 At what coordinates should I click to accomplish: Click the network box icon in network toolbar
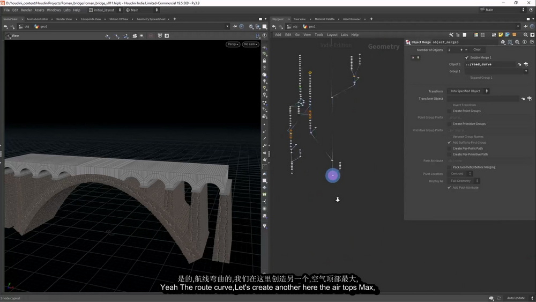494,34
